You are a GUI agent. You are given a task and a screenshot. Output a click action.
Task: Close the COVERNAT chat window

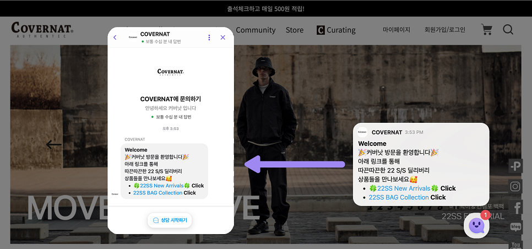point(223,37)
